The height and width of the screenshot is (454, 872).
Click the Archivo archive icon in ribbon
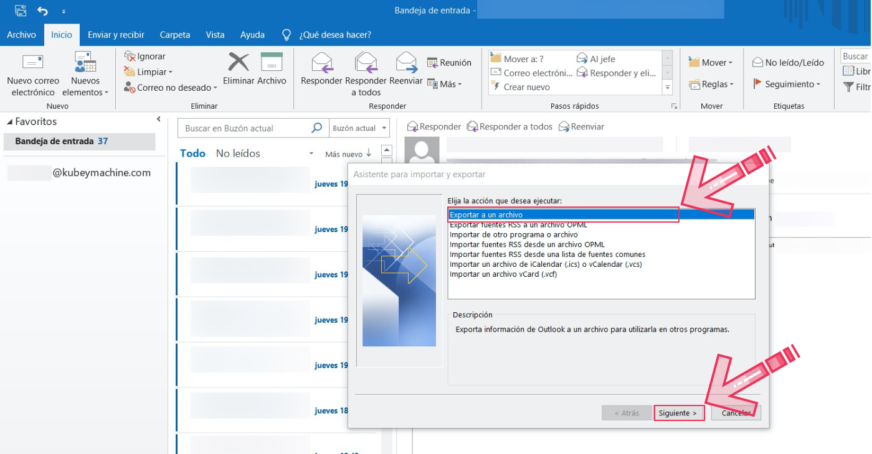click(272, 62)
